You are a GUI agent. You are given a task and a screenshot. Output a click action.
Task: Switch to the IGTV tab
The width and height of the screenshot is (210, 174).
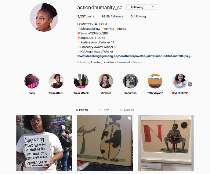pyautogui.click(x=104, y=110)
